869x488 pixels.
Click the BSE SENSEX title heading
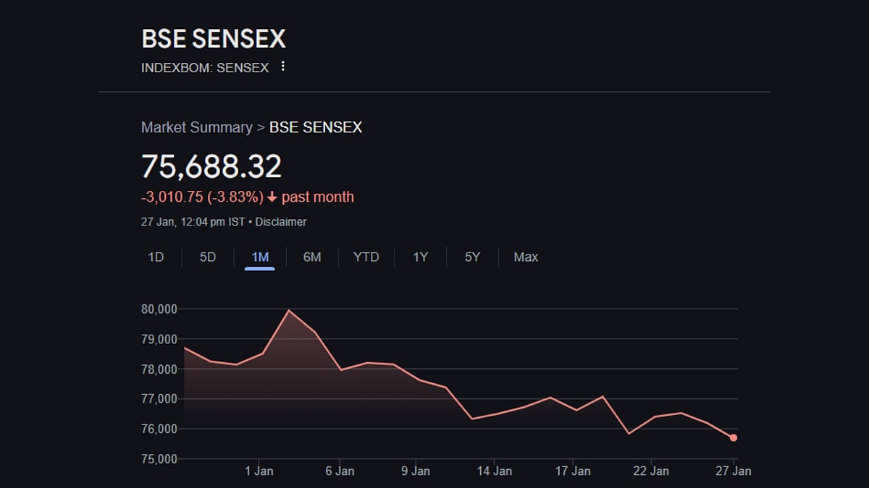click(x=214, y=38)
